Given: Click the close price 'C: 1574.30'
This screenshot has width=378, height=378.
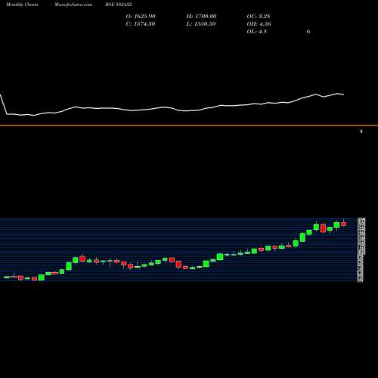Looking at the screenshot, I should (x=141, y=23).
